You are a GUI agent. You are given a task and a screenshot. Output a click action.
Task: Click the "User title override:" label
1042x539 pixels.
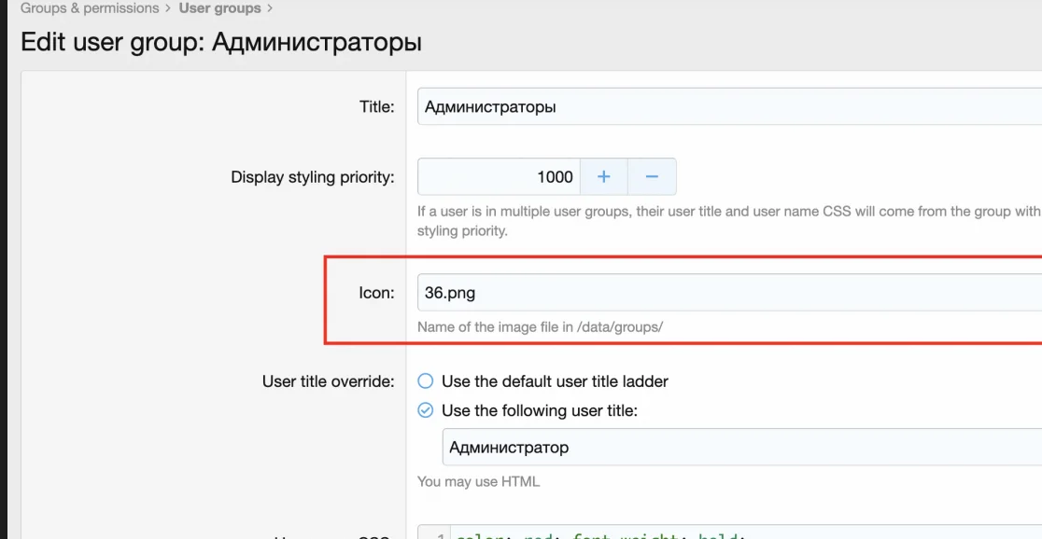click(x=328, y=381)
